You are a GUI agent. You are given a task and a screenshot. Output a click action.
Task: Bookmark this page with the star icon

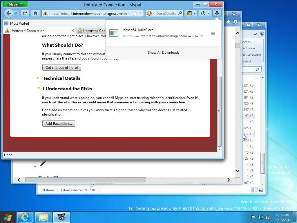(135, 13)
